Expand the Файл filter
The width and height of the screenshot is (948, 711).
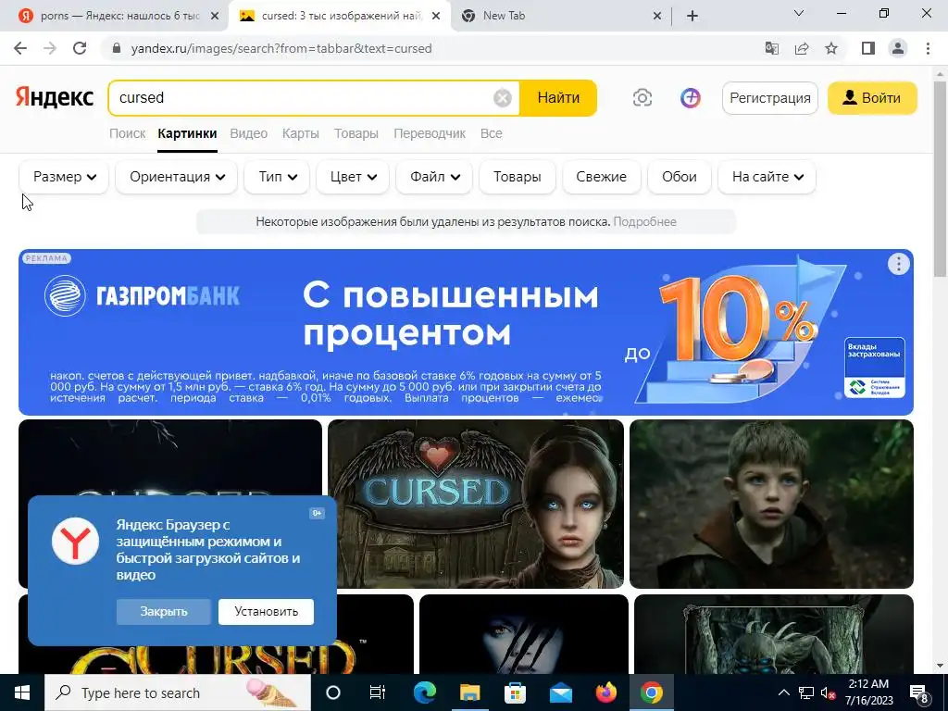(434, 177)
